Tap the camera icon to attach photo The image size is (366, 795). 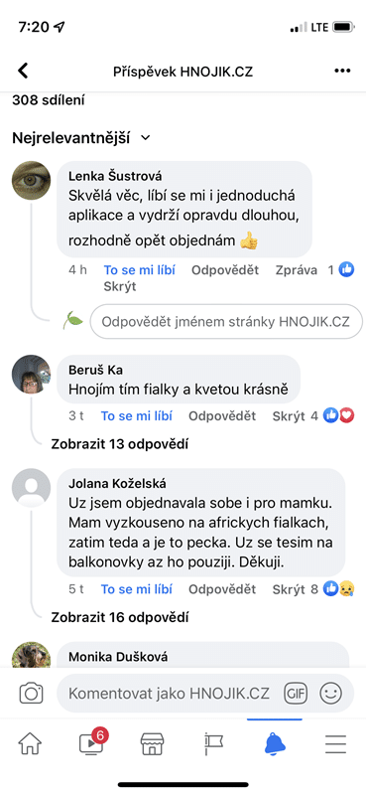[x=32, y=693]
